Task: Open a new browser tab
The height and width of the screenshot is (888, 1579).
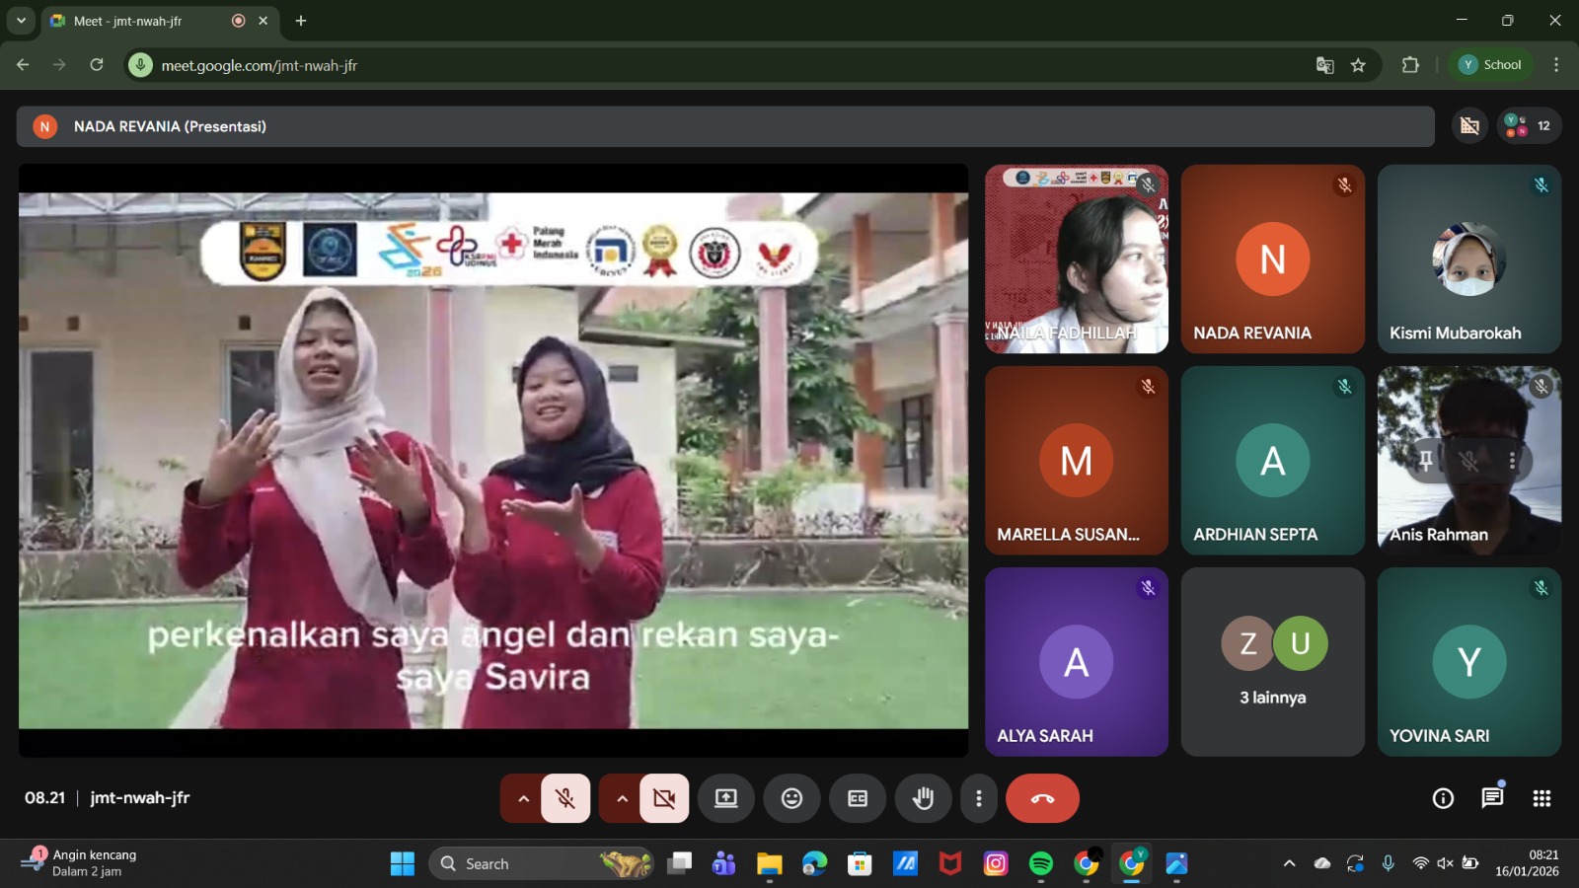Action: [301, 21]
